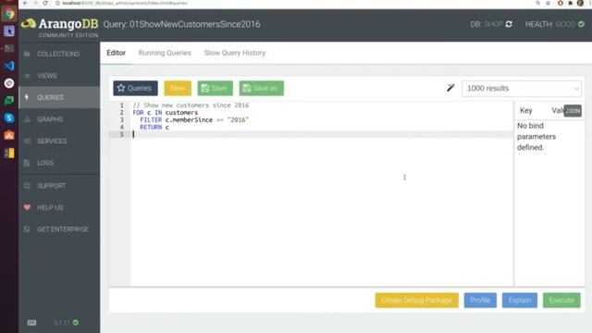Click the health status check icon
The width and height of the screenshot is (592, 333).
pos(582,24)
